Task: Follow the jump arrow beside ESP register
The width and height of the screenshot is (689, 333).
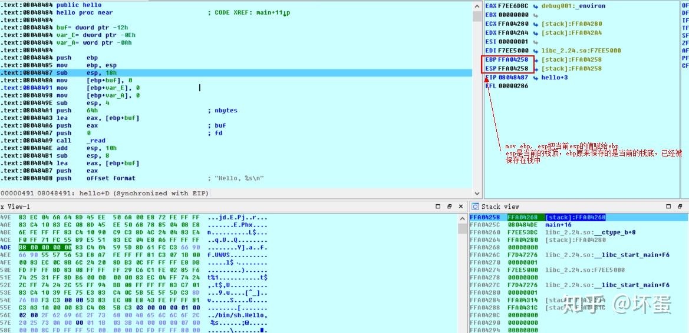Action: (536, 69)
